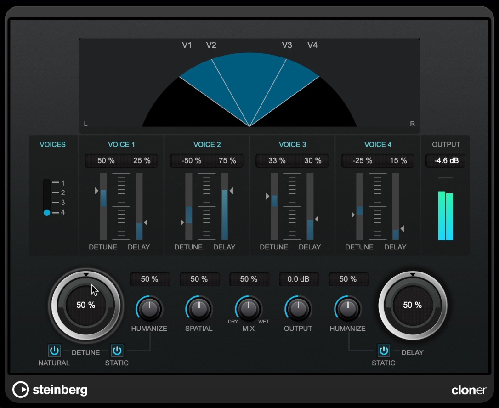Click the V2 label in spatial display
Image resolution: width=499 pixels, height=408 pixels.
tap(211, 45)
